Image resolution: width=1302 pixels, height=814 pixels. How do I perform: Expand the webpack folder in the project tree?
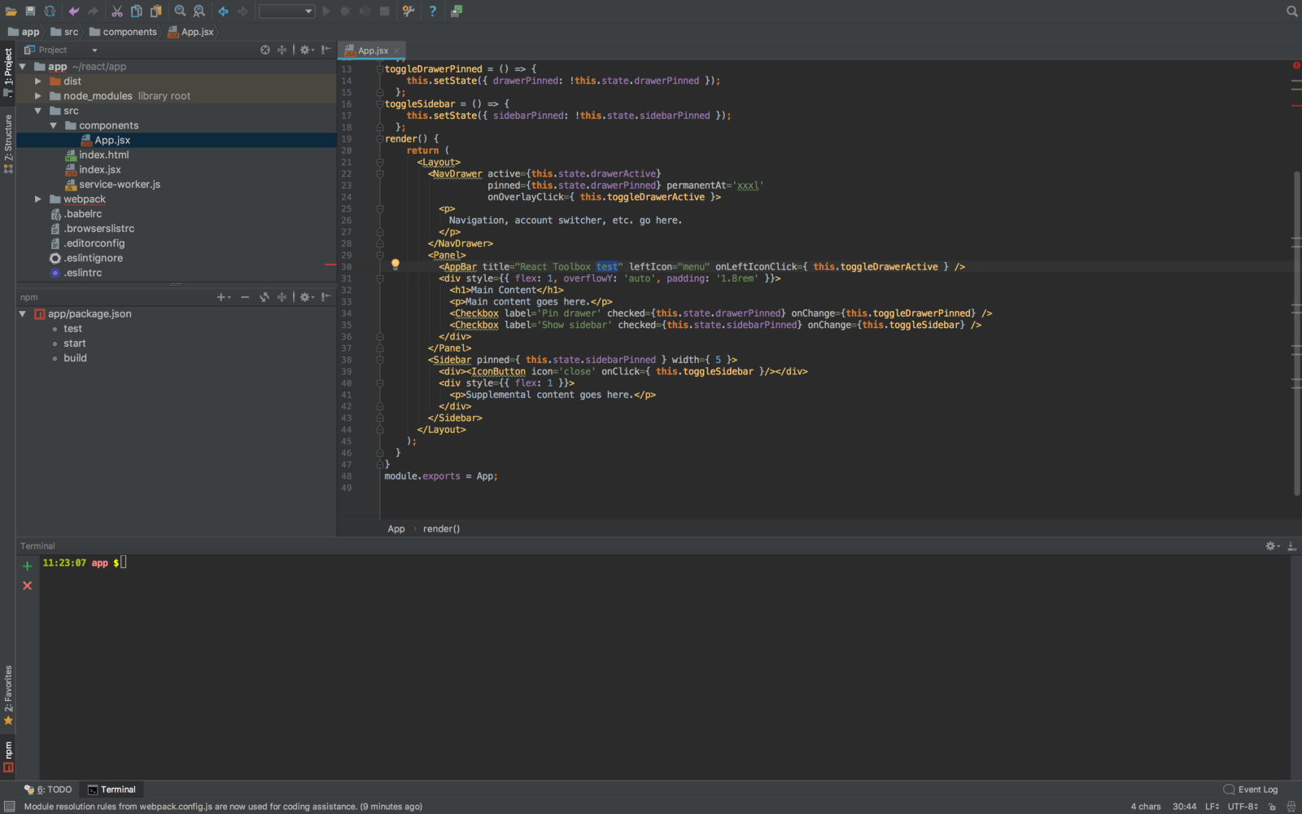38,199
